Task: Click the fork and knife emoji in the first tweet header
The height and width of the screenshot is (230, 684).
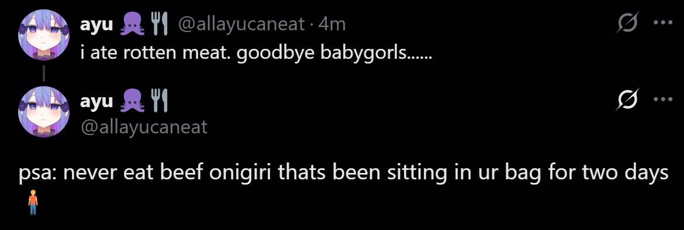Action: pos(159,23)
